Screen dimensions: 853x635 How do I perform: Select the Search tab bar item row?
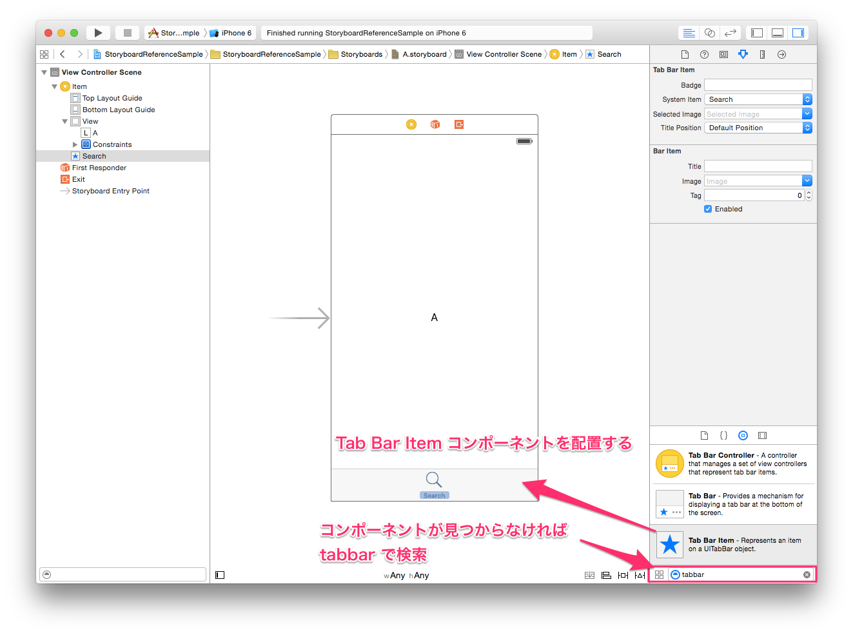pyautogui.click(x=123, y=156)
